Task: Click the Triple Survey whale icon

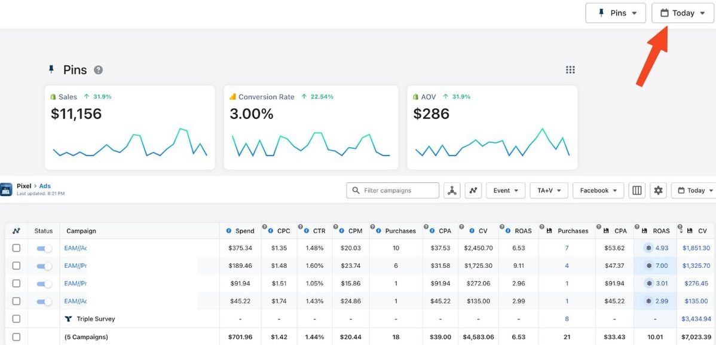Action: point(68,319)
